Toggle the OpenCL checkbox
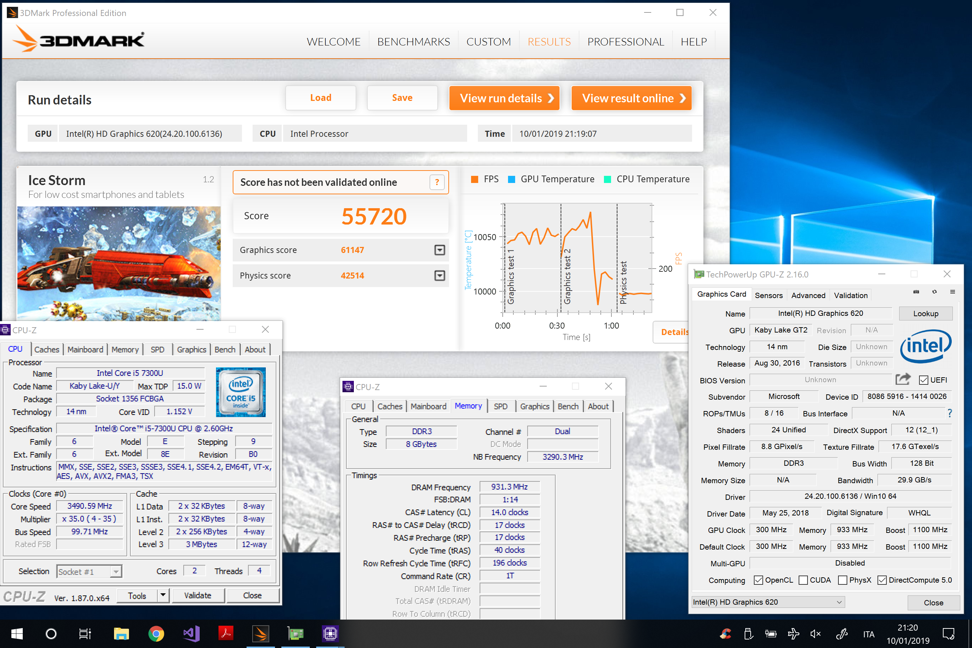The width and height of the screenshot is (972, 648). pos(758,580)
